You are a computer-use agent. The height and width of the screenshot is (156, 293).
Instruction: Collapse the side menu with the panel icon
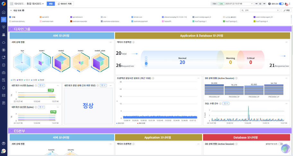pyautogui.click(x=12, y=4)
